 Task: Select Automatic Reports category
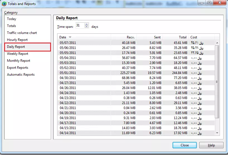tap(21, 75)
